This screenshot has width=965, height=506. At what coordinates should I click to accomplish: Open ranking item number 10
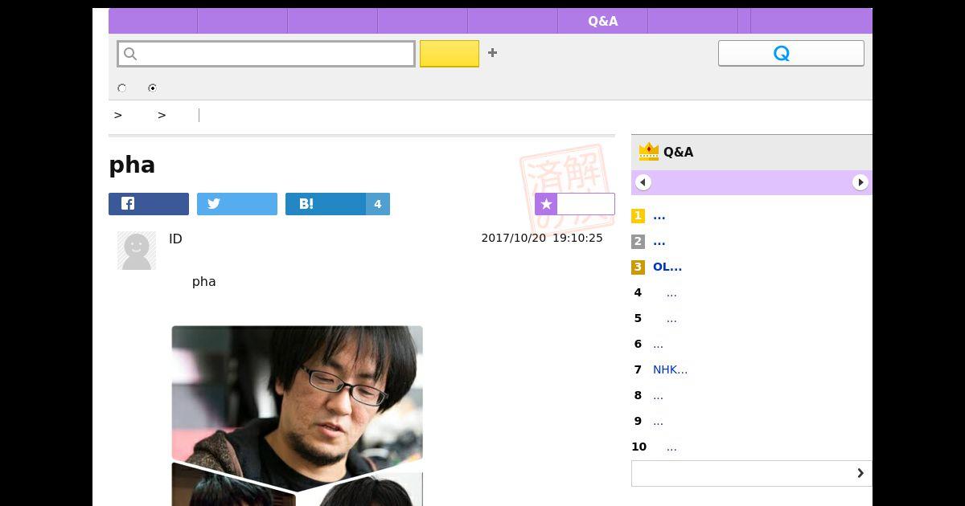[671, 447]
